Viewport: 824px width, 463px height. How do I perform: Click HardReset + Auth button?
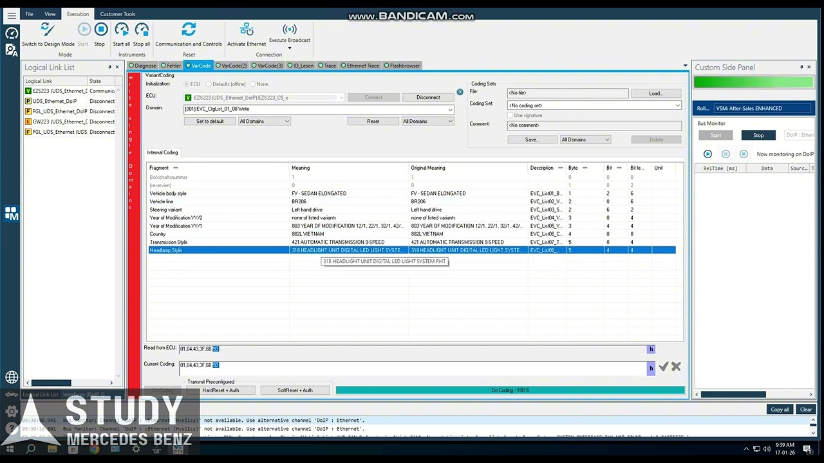coord(221,390)
